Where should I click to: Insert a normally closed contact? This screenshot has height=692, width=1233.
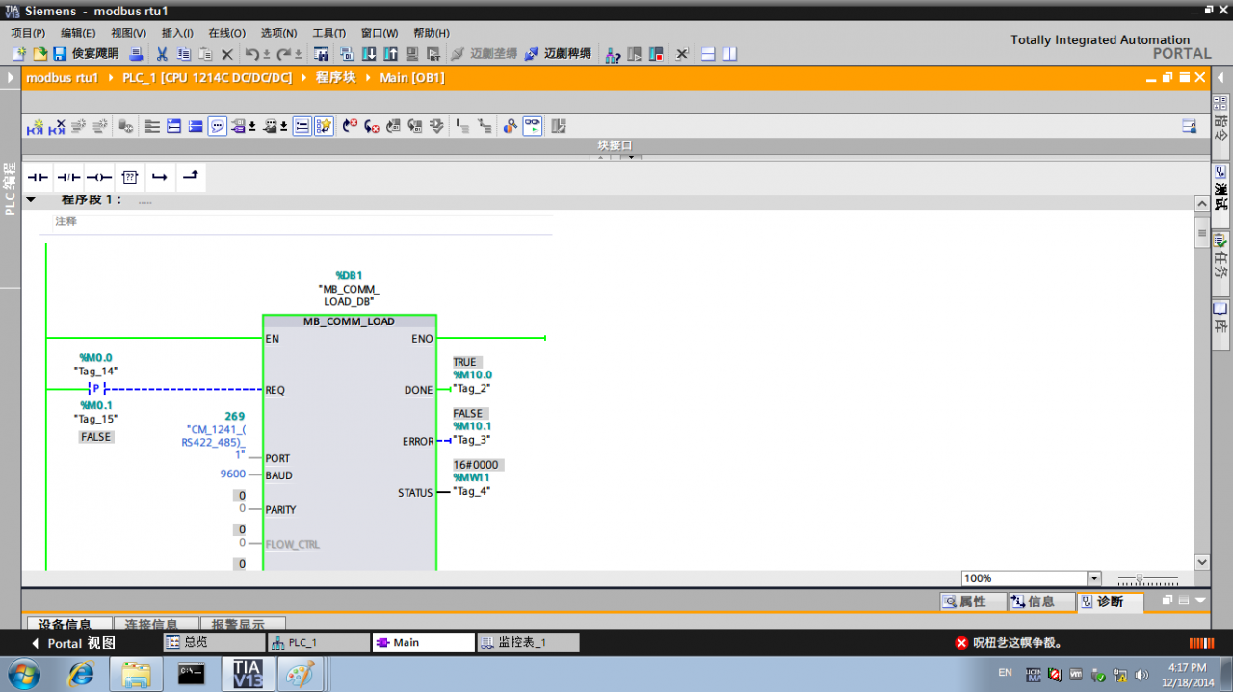click(x=68, y=177)
